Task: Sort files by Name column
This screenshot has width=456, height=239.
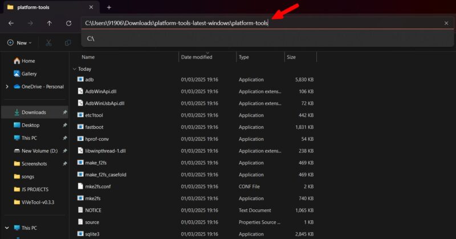Action: pos(88,57)
